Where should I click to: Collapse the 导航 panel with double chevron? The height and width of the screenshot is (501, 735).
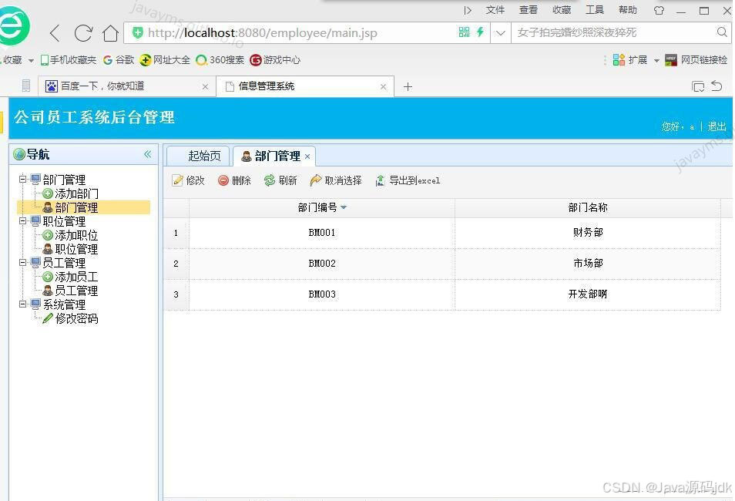148,154
